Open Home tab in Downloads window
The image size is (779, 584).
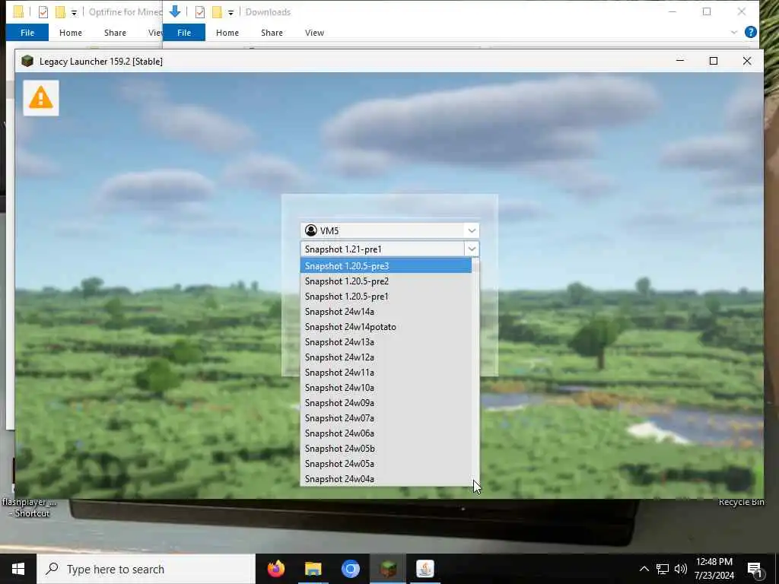[x=227, y=32]
